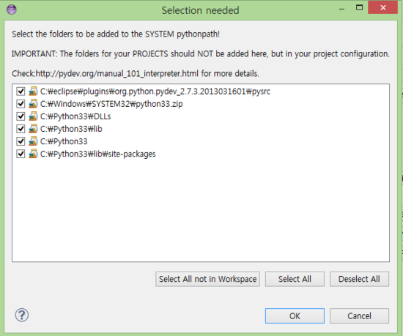The image size is (403, 336).
Task: Click Select All not in Workspace button
Action: [207, 279]
